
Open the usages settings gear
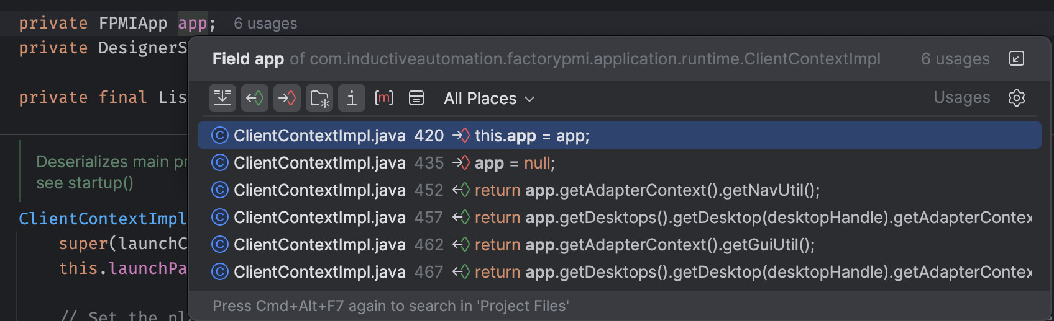click(1017, 98)
